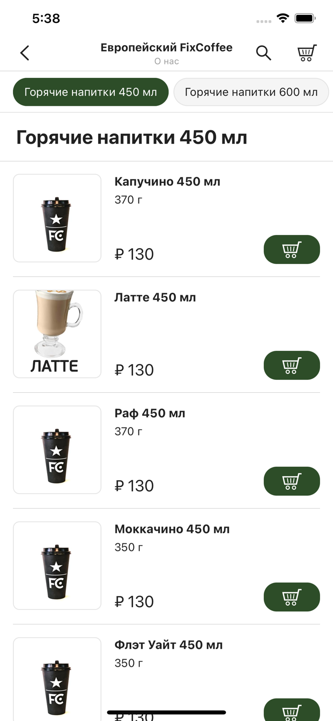
Task: Add Моккачино 450 мл to cart
Action: pos(292,597)
